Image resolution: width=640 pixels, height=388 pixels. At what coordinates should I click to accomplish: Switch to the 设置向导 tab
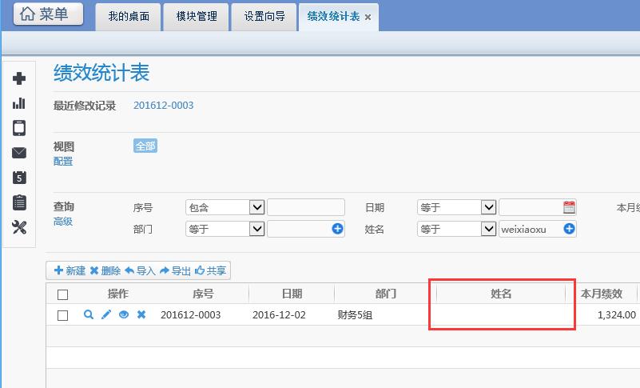pyautogui.click(x=264, y=17)
